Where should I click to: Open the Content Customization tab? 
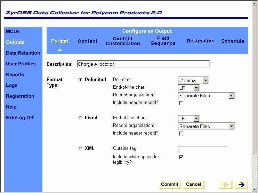(x=123, y=41)
